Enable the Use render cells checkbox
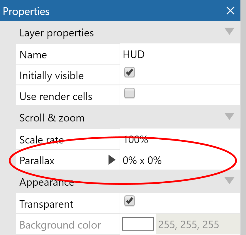Viewport: 246px width, 235px height. [129, 93]
